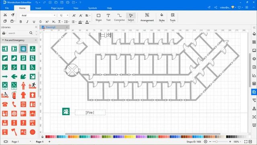Select the fire hydrant symbol
Image resolution: width=257 pixels, height=145 pixels.
(23, 95)
